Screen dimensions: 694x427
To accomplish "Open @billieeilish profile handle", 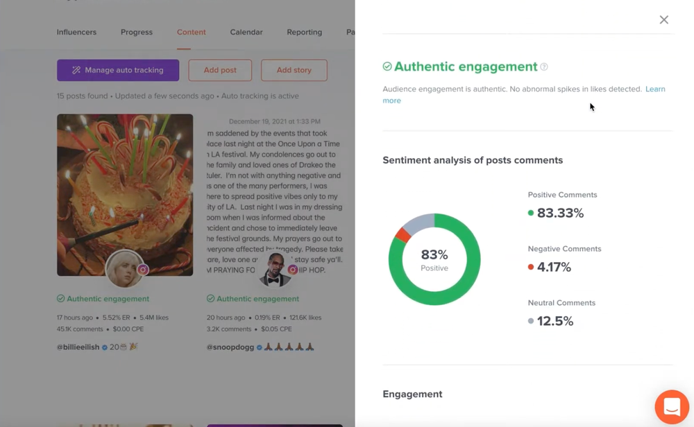I will pos(78,347).
